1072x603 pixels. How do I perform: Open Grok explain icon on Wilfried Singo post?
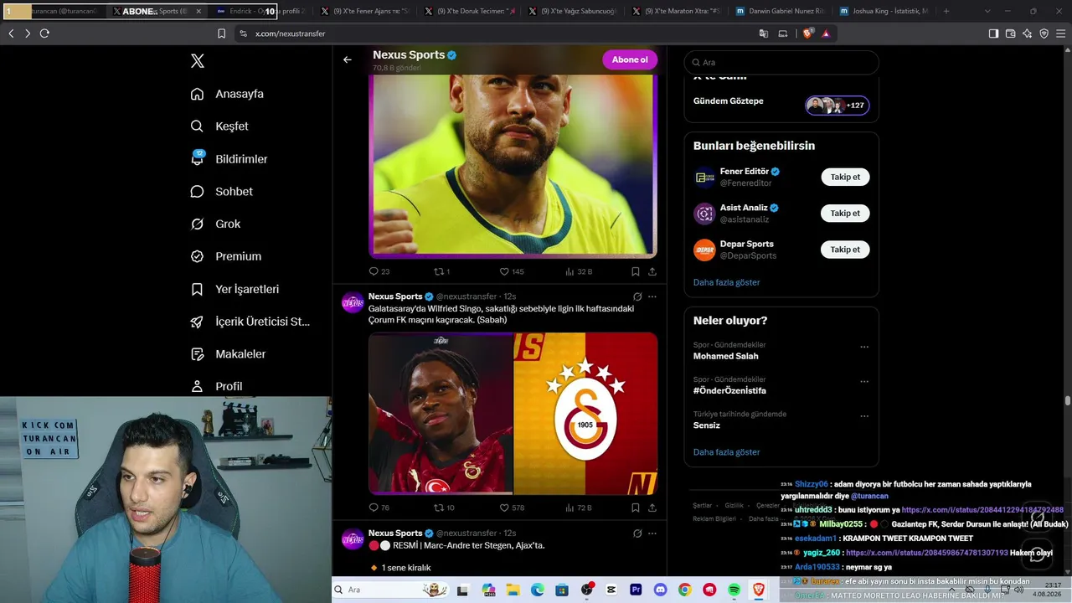[x=637, y=296]
